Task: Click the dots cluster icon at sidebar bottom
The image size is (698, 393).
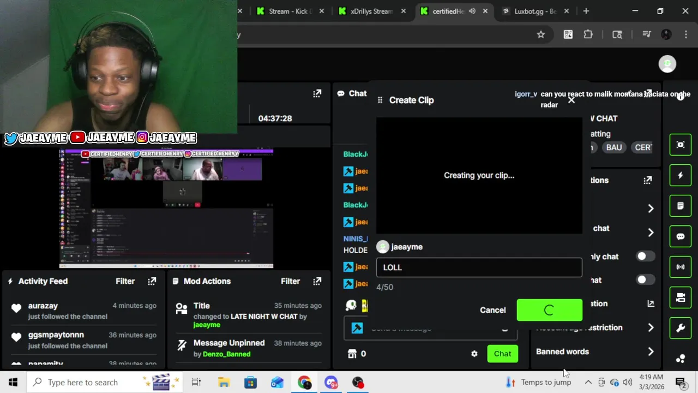Action: (681, 359)
